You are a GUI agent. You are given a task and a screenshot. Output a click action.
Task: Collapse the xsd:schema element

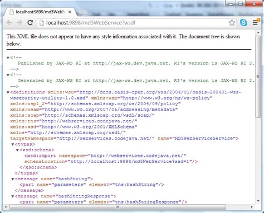(x=17, y=150)
